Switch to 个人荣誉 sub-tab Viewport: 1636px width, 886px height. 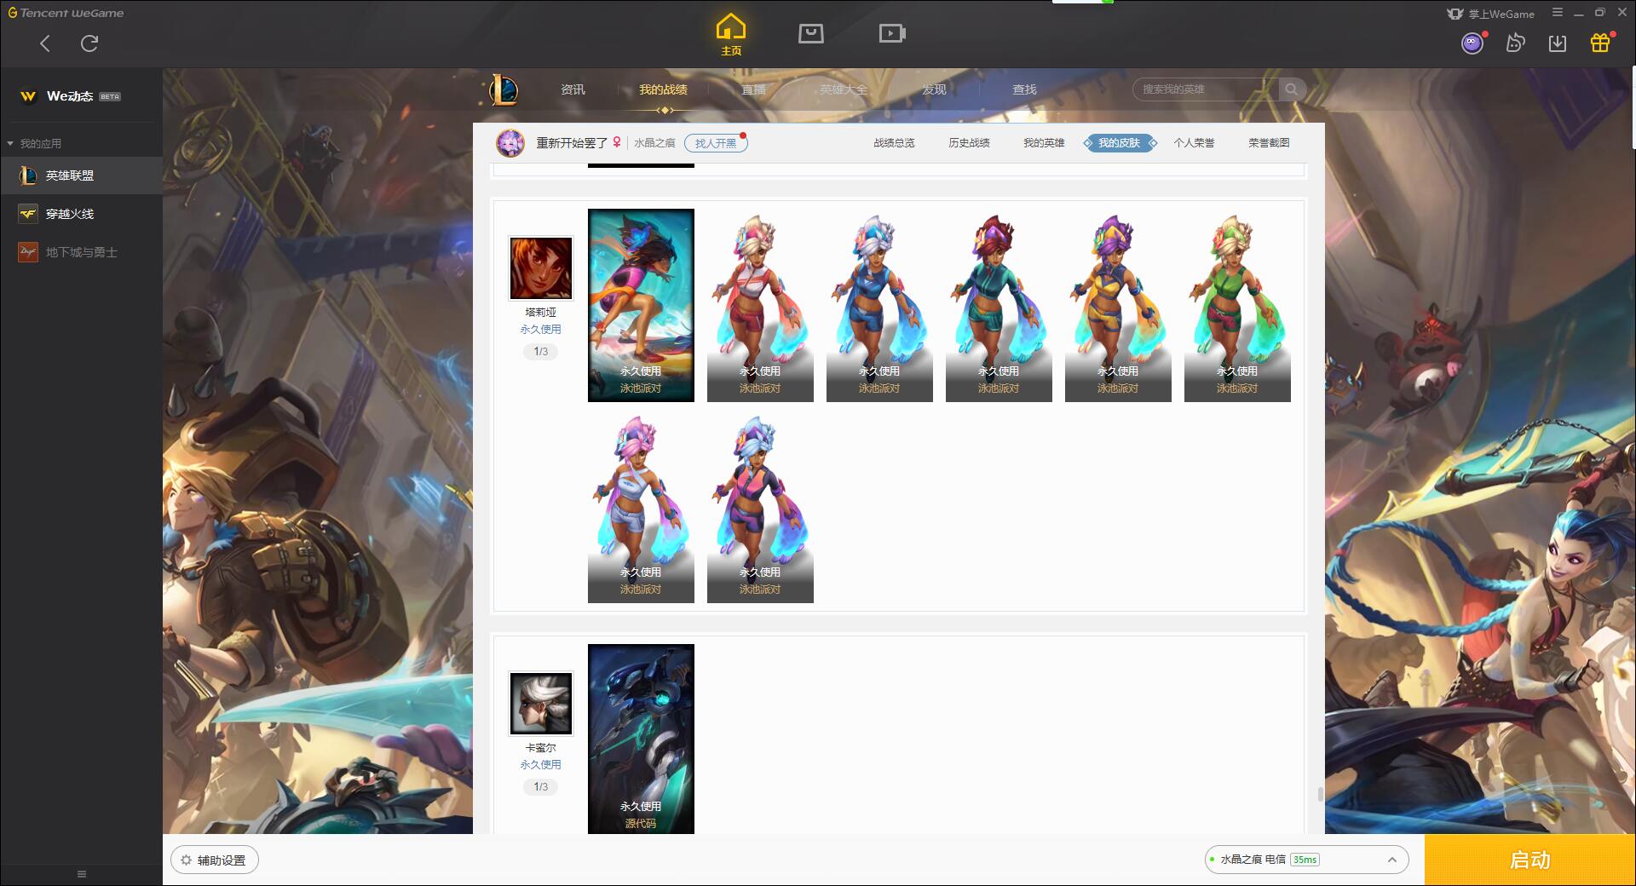click(x=1194, y=143)
